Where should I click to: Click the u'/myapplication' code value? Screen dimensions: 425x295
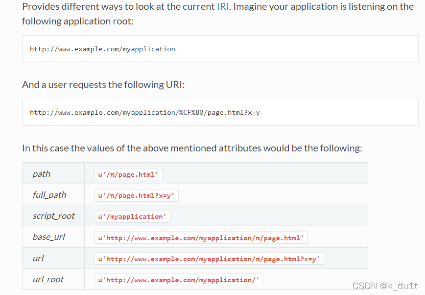pyautogui.click(x=132, y=216)
